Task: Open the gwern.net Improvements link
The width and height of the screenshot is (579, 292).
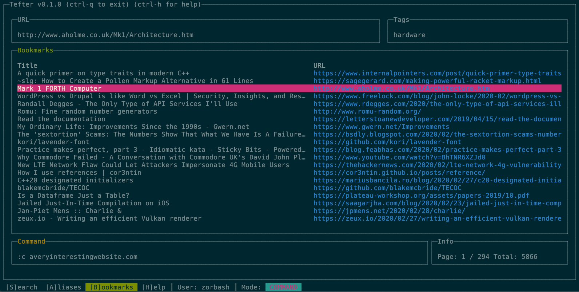Action: pyautogui.click(x=381, y=127)
